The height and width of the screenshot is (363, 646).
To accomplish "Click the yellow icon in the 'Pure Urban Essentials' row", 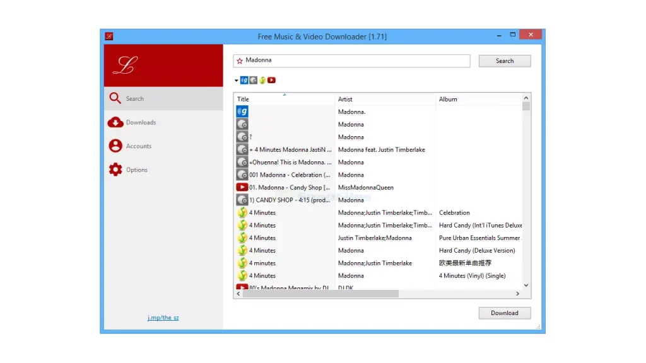I will click(242, 238).
